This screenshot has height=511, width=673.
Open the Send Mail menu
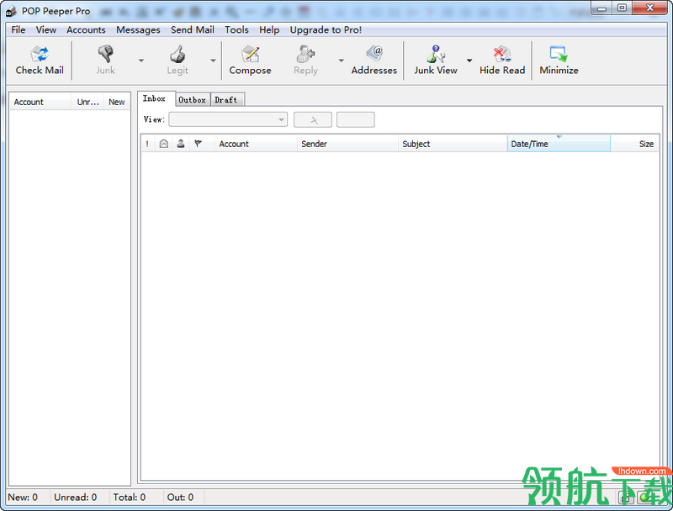pos(193,29)
